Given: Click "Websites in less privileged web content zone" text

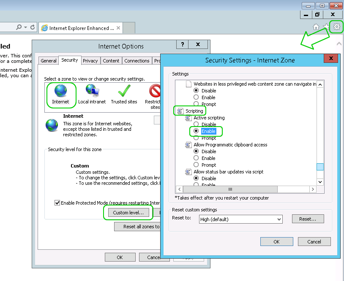Looking at the screenshot, I should coord(255,84).
